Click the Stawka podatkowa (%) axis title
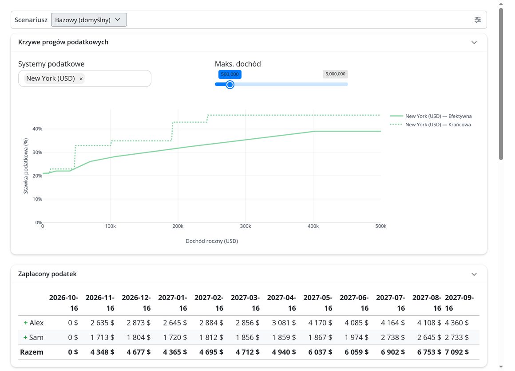 [26, 166]
